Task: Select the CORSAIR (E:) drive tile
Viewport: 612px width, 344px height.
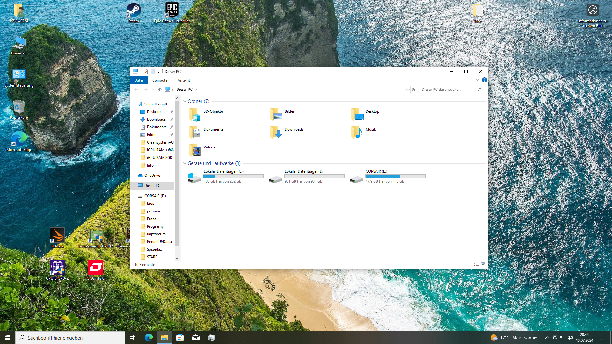Action: pos(388,176)
